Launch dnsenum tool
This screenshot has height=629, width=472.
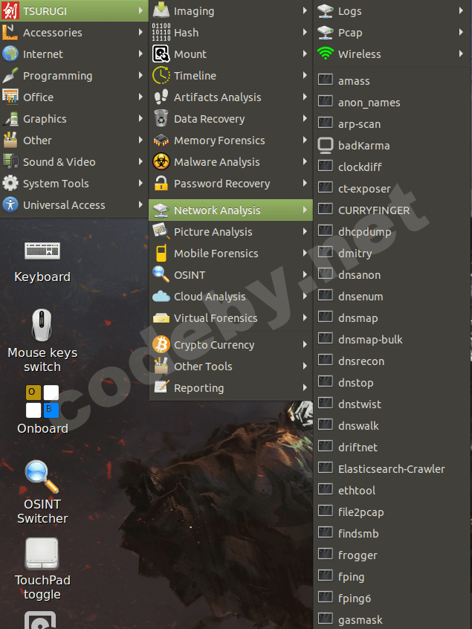pyautogui.click(x=392, y=297)
